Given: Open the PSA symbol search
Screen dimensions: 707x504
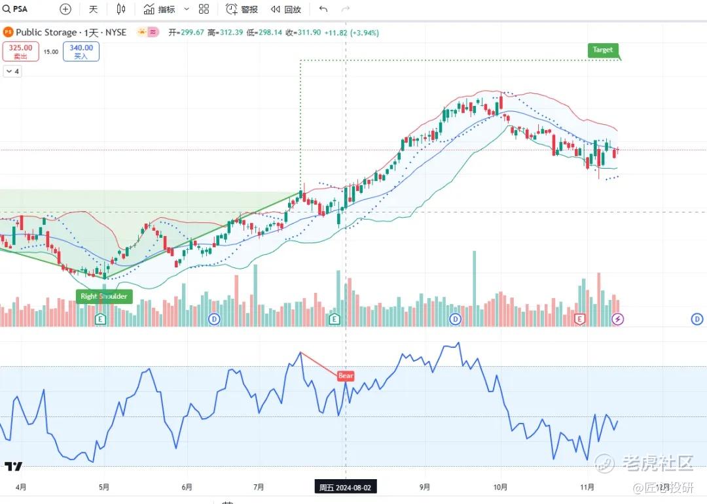Looking at the screenshot, I should click(15, 9).
